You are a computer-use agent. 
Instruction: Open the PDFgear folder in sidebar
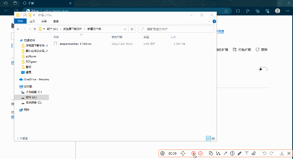pyautogui.click(x=31, y=62)
